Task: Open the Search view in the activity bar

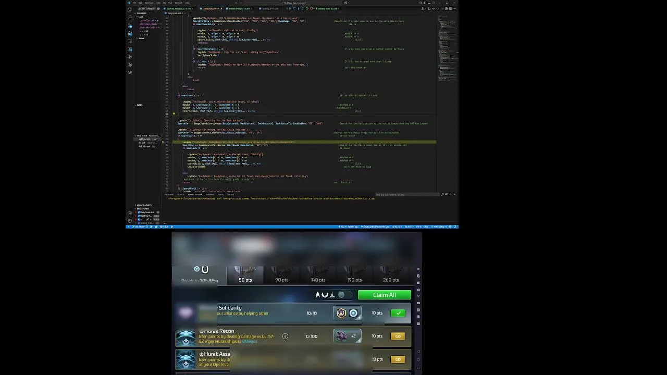Action: [x=130, y=17]
